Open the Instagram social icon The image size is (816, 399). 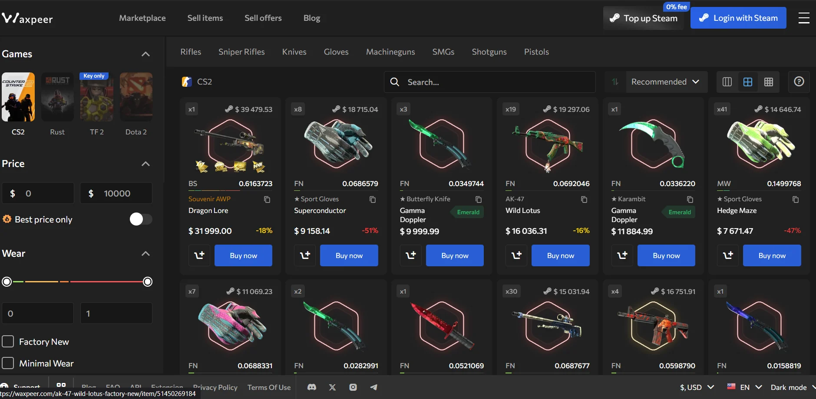point(353,387)
